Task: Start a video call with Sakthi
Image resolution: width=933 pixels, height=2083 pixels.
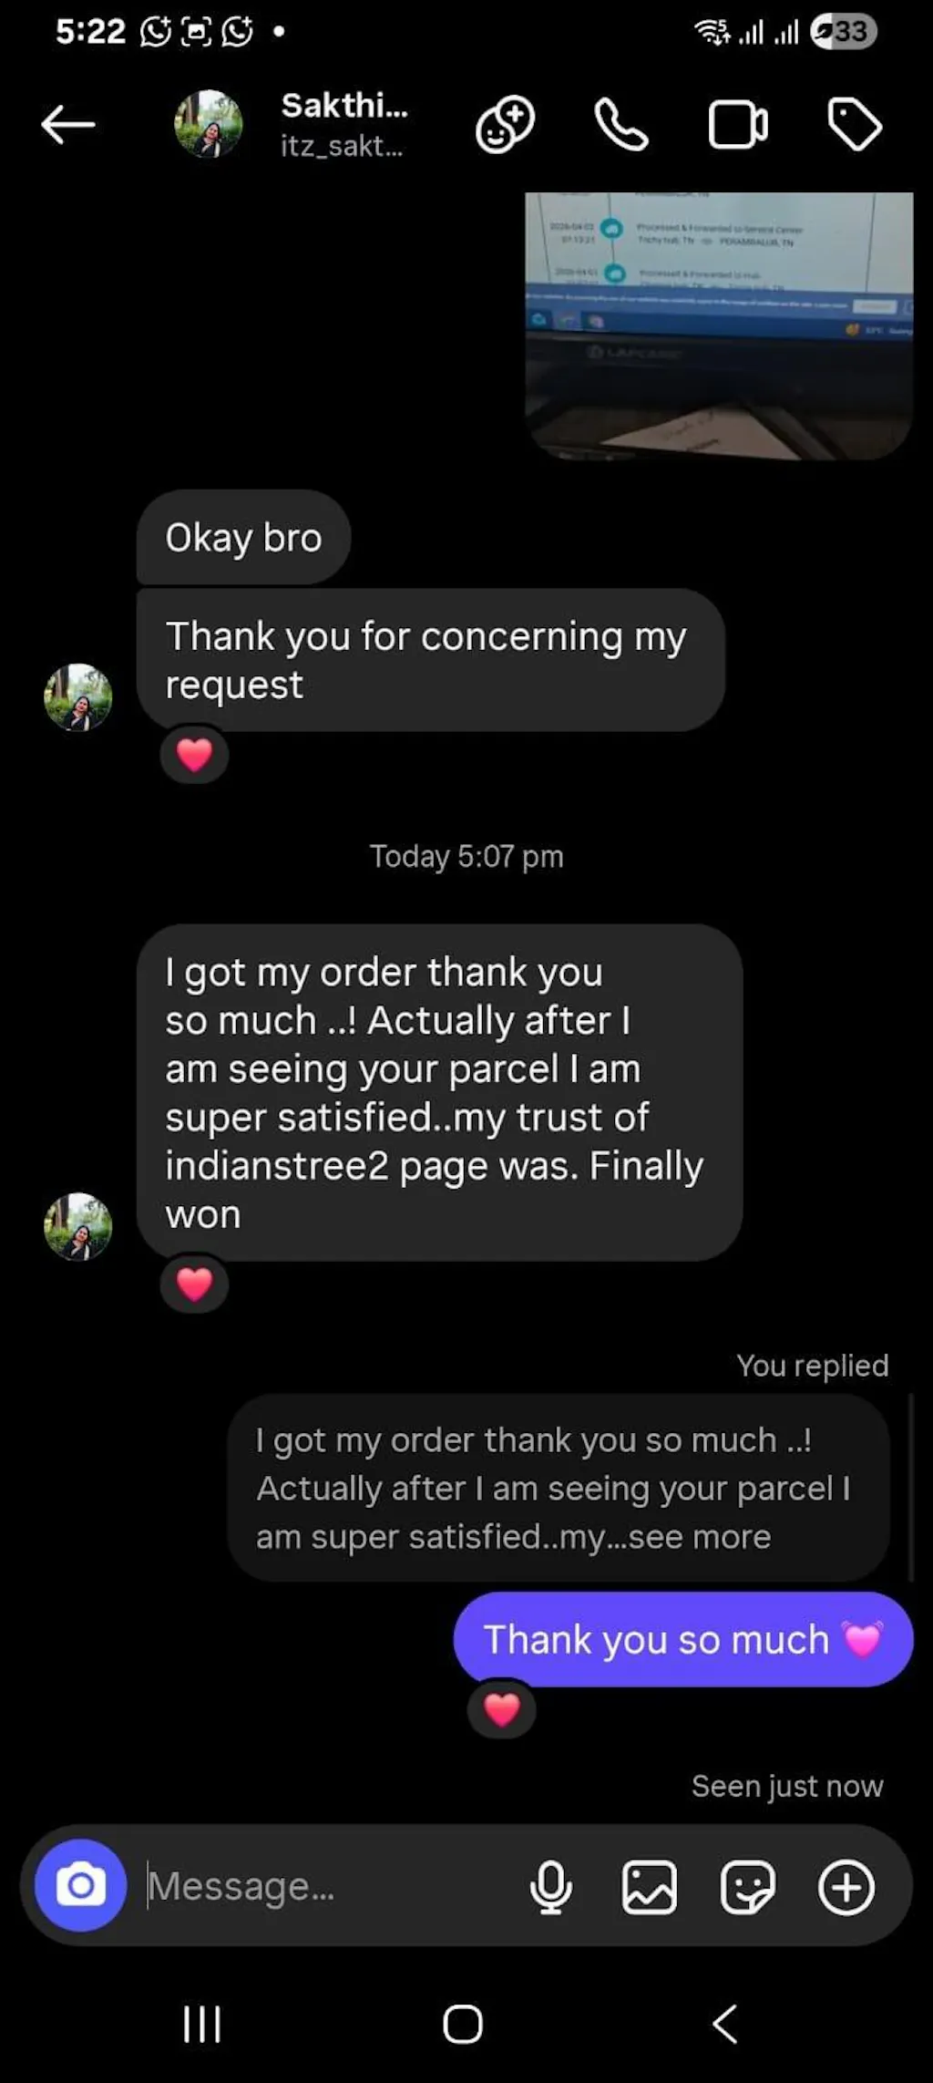Action: click(737, 125)
